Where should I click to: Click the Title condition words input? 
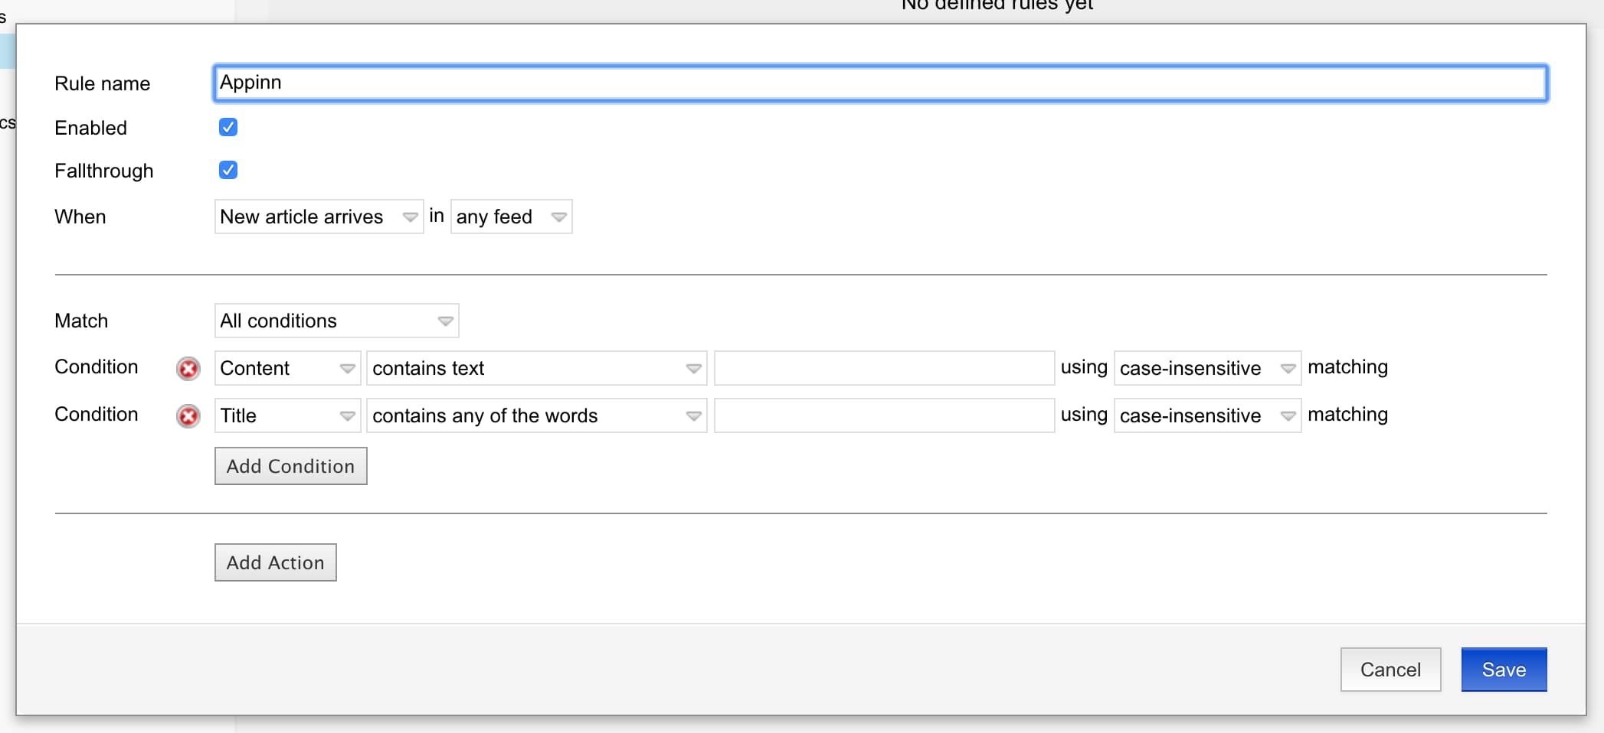pos(885,415)
